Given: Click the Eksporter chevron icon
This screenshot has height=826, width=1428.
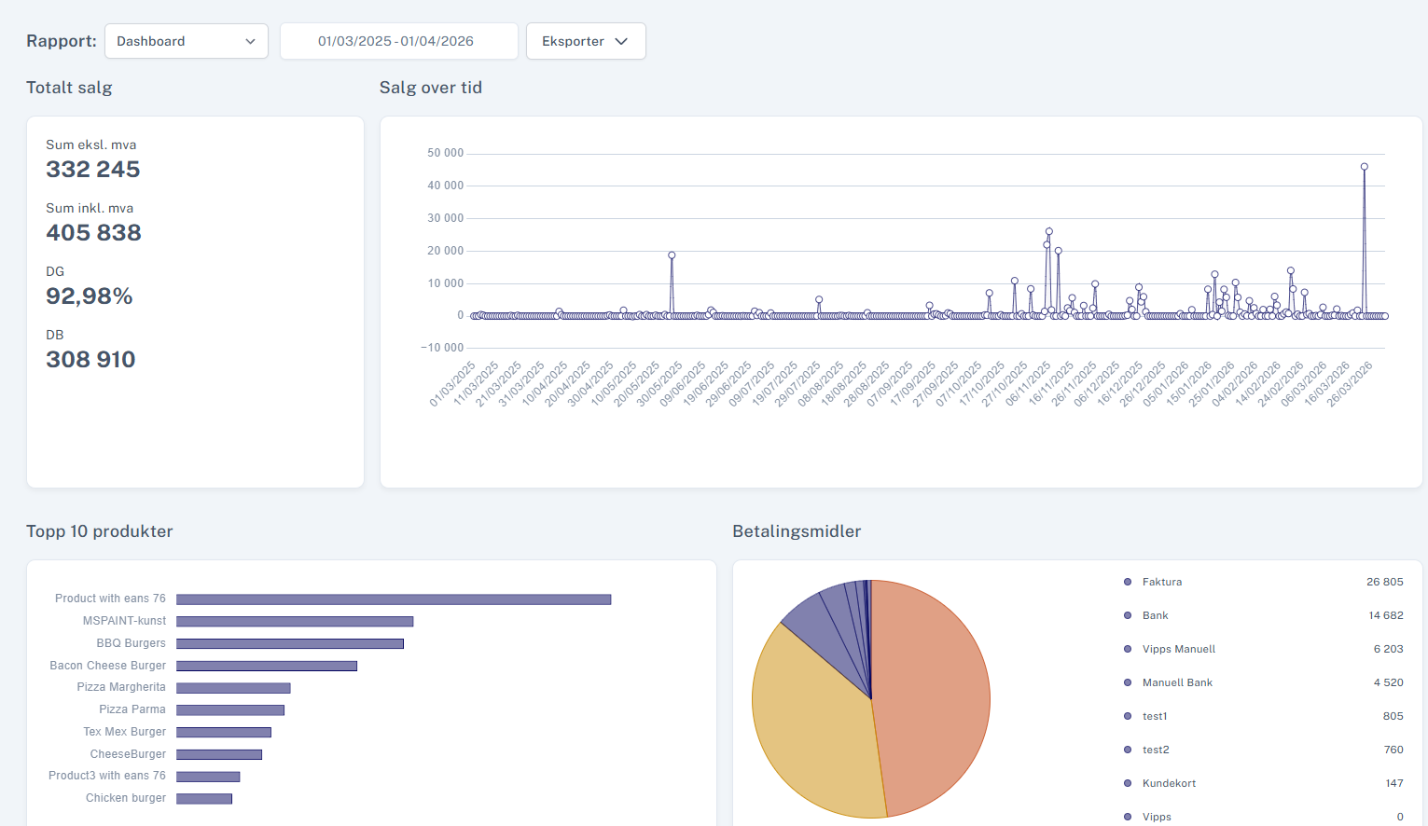Looking at the screenshot, I should click(x=621, y=41).
